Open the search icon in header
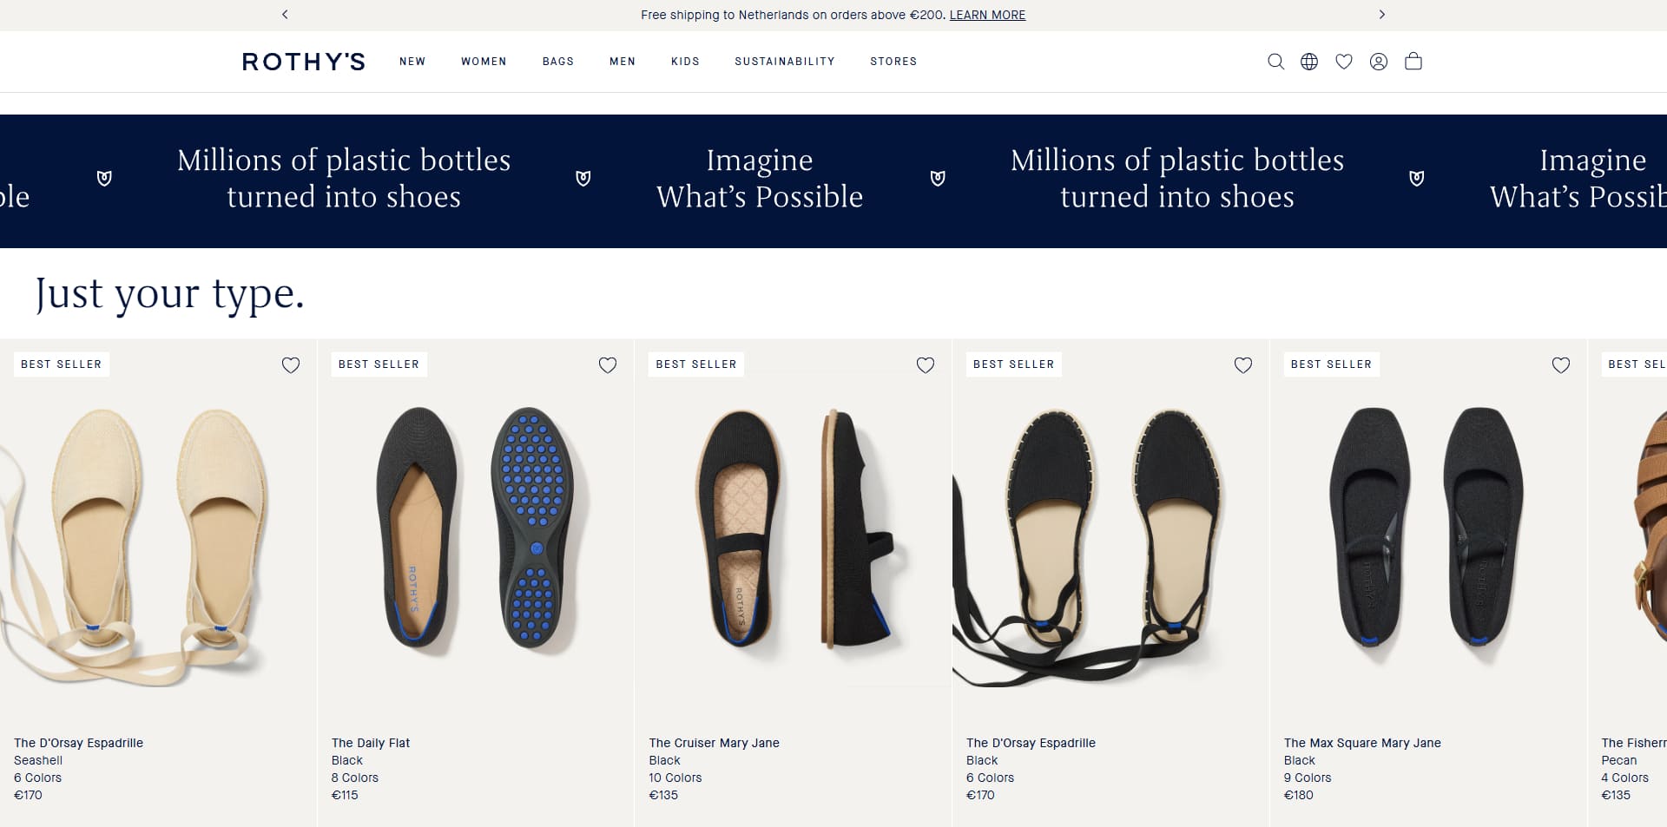The height and width of the screenshot is (827, 1667). pos(1275,62)
